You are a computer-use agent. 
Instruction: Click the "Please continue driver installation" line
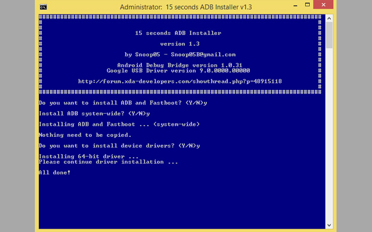tap(108, 162)
